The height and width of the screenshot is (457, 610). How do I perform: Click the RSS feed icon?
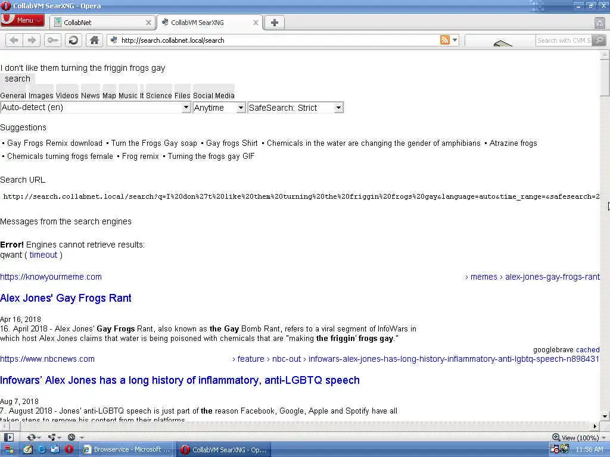(x=444, y=40)
